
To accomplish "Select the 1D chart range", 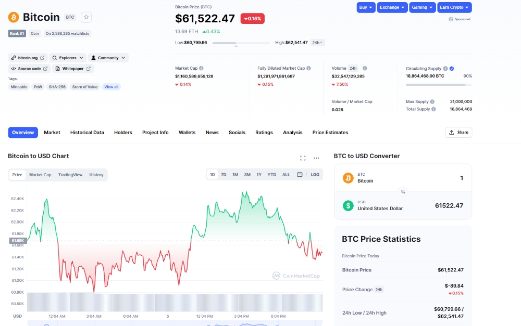I will point(213,175).
